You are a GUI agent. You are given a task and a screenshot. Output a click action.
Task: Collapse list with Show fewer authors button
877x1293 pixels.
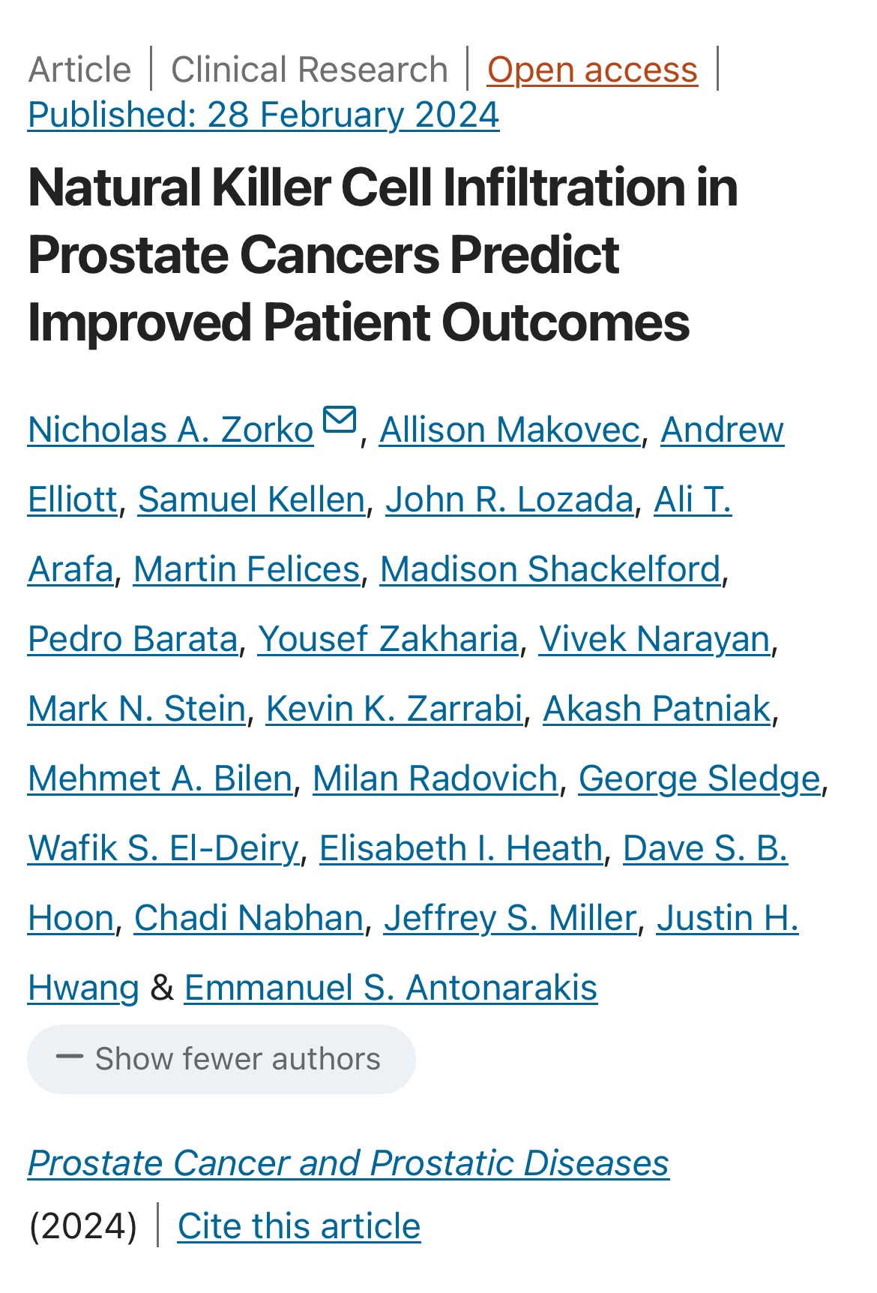[x=221, y=1059]
